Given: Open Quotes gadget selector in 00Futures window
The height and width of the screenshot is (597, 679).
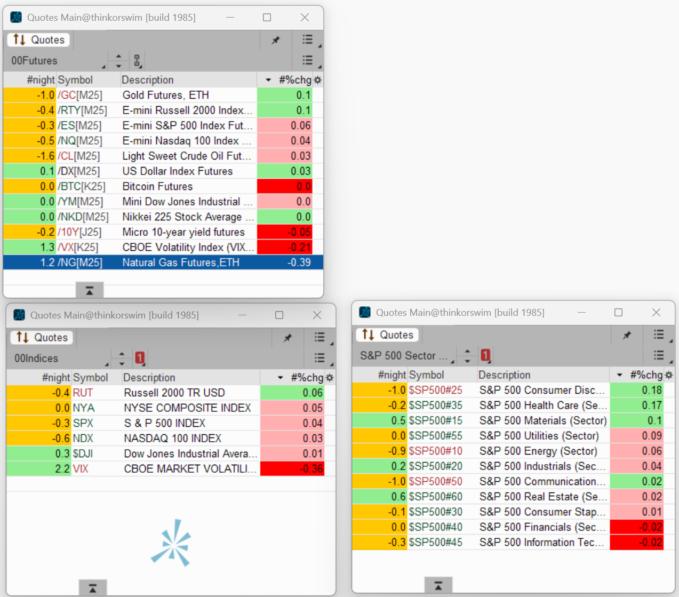Looking at the screenshot, I should coord(38,40).
